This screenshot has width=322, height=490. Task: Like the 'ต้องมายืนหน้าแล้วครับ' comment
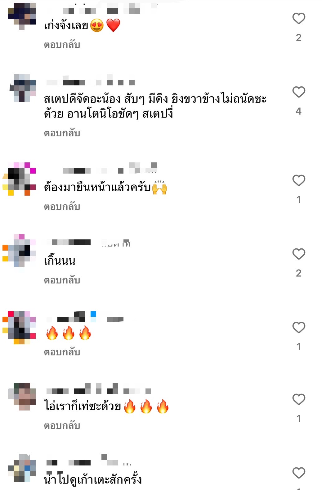coord(299,180)
